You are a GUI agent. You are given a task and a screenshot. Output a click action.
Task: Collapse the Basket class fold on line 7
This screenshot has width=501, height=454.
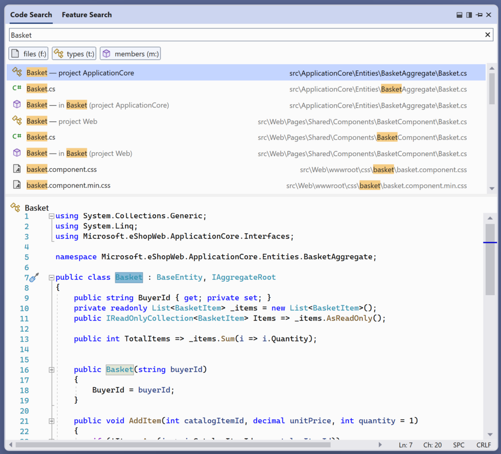pyautogui.click(x=51, y=277)
